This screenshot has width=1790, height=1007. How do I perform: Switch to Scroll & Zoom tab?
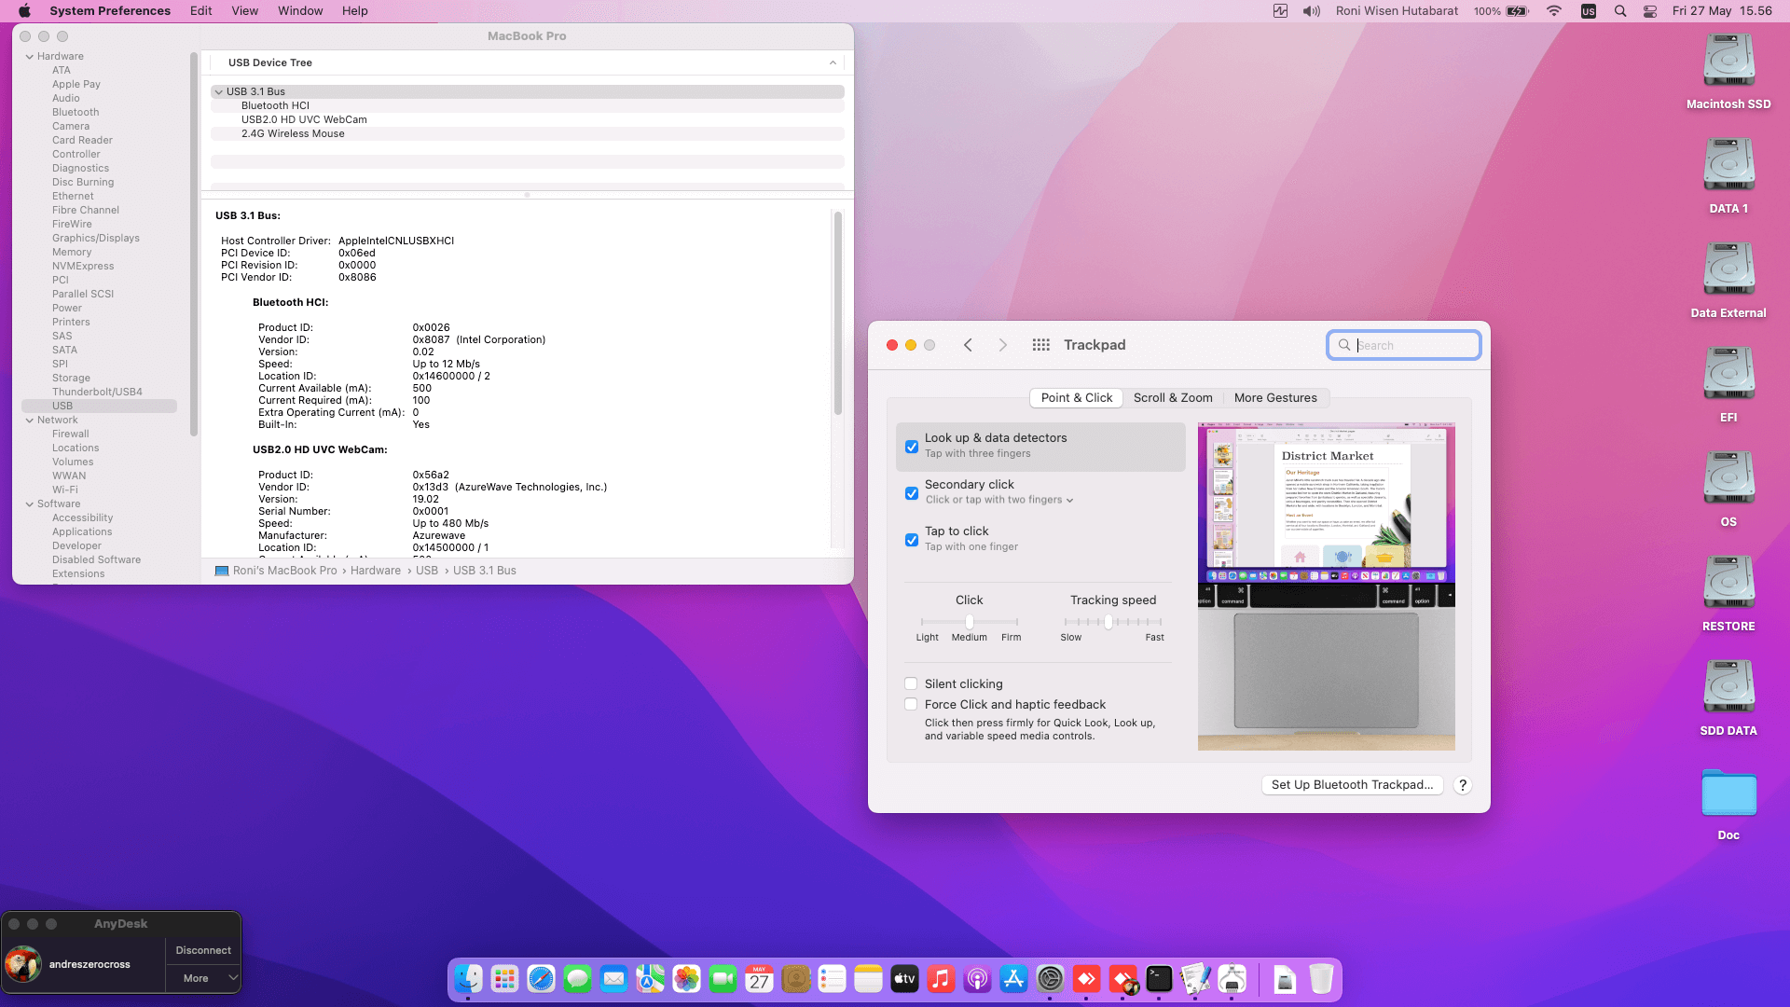[1173, 398]
